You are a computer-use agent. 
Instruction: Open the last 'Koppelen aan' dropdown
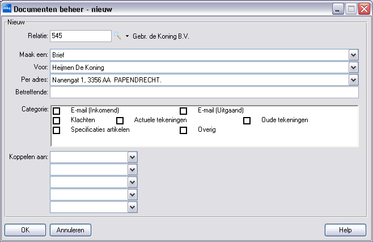pyautogui.click(x=132, y=207)
